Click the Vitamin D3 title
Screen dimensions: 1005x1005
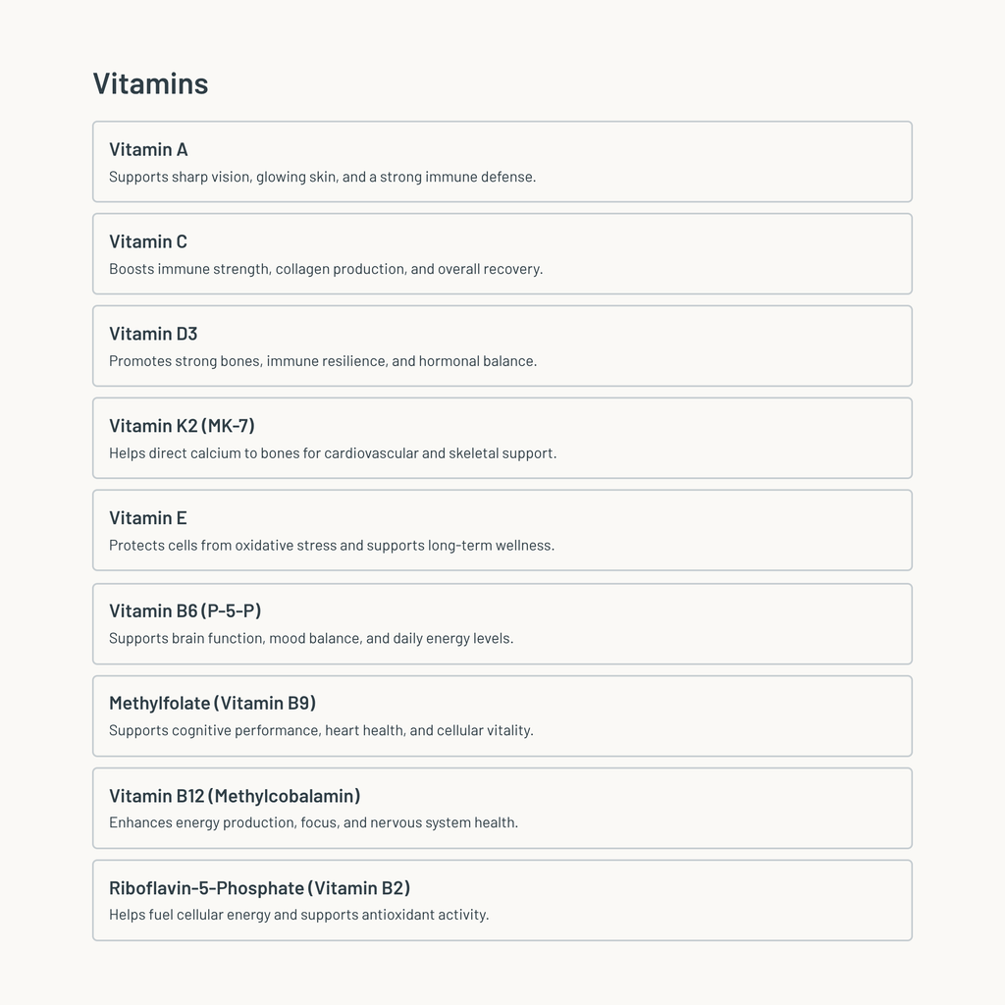point(153,334)
